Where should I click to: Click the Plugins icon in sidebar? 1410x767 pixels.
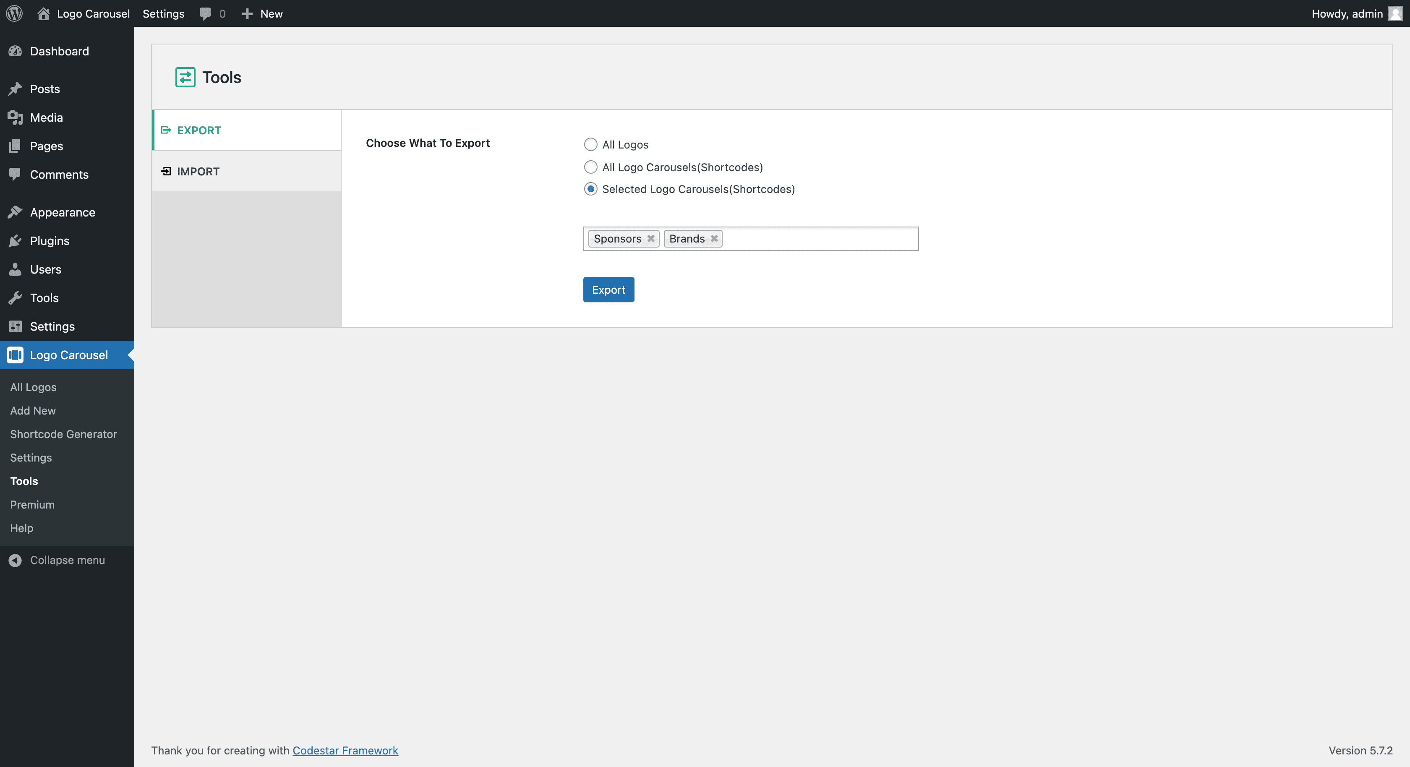click(14, 240)
